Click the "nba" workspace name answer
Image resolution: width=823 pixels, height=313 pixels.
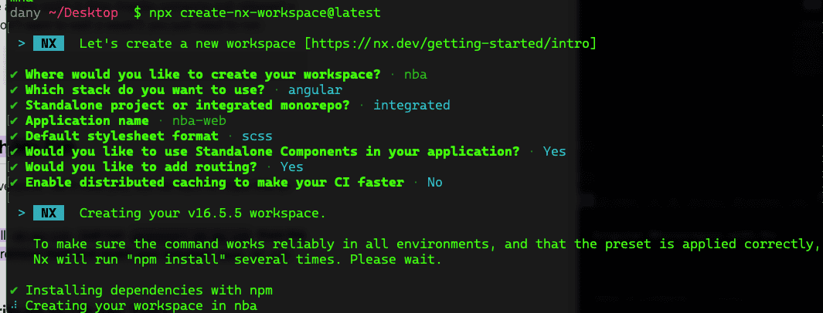tap(415, 75)
